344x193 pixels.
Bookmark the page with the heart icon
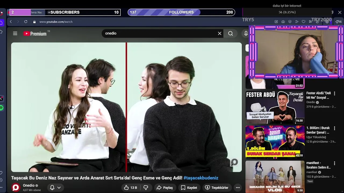pyautogui.click(x=303, y=22)
